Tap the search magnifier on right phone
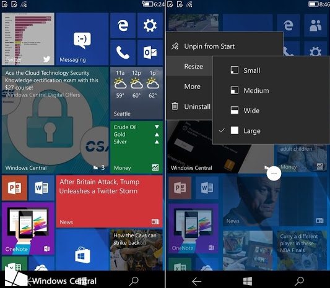 (x=299, y=281)
